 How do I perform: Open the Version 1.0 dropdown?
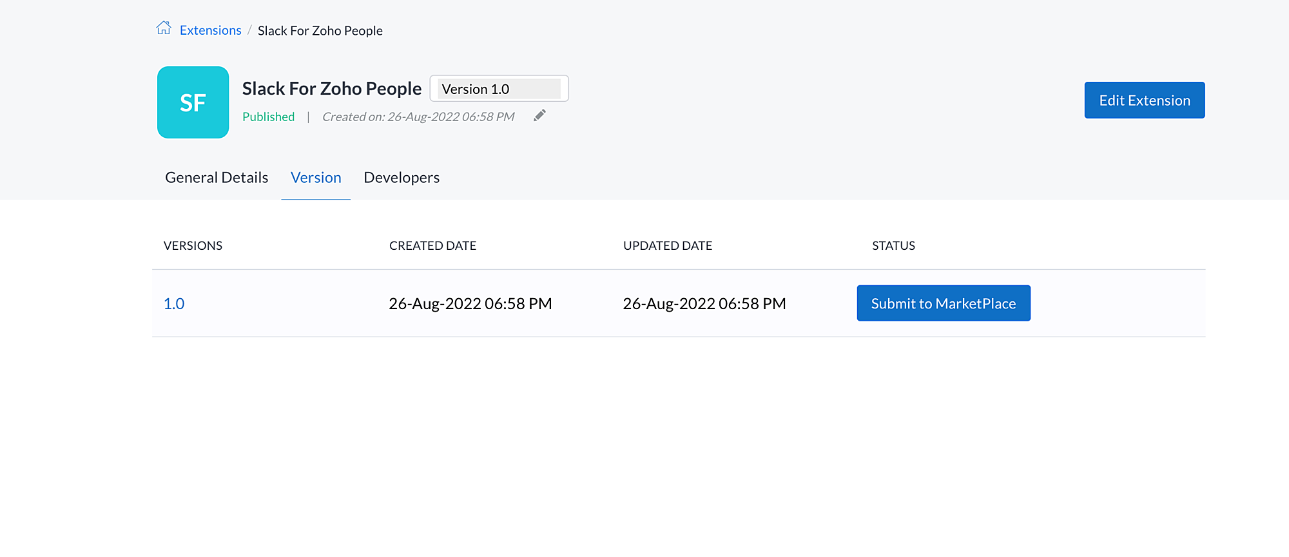click(x=499, y=89)
